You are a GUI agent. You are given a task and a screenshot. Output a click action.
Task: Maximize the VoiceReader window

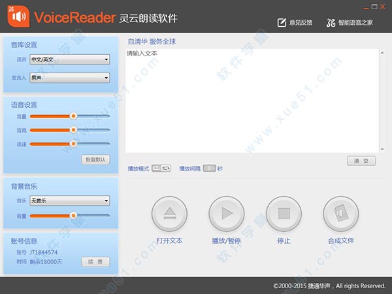click(374, 7)
